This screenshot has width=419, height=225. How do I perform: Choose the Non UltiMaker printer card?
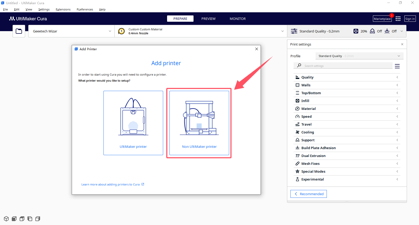coord(199,123)
